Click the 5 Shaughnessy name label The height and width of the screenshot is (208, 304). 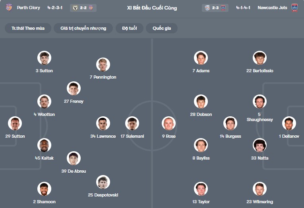259,117
